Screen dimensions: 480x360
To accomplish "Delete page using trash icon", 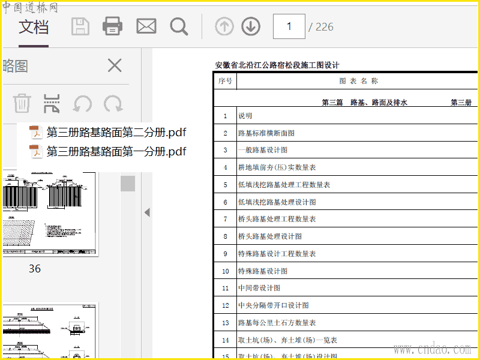I will point(22,103).
